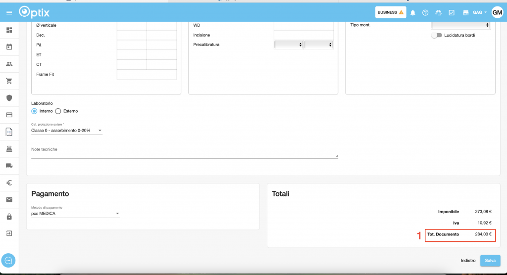Select Esterno laboratory option
Image resolution: width=507 pixels, height=275 pixels.
tap(58, 111)
